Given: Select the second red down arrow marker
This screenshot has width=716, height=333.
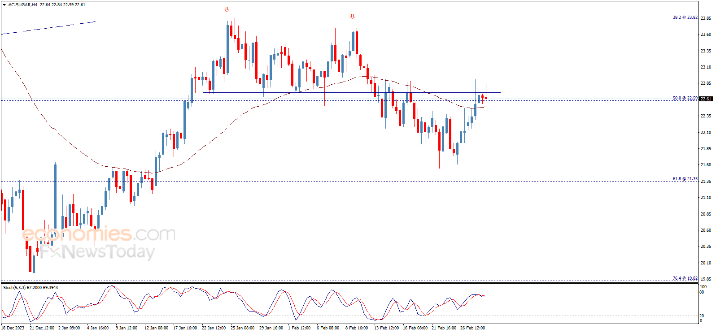Looking at the screenshot, I should [x=352, y=17].
